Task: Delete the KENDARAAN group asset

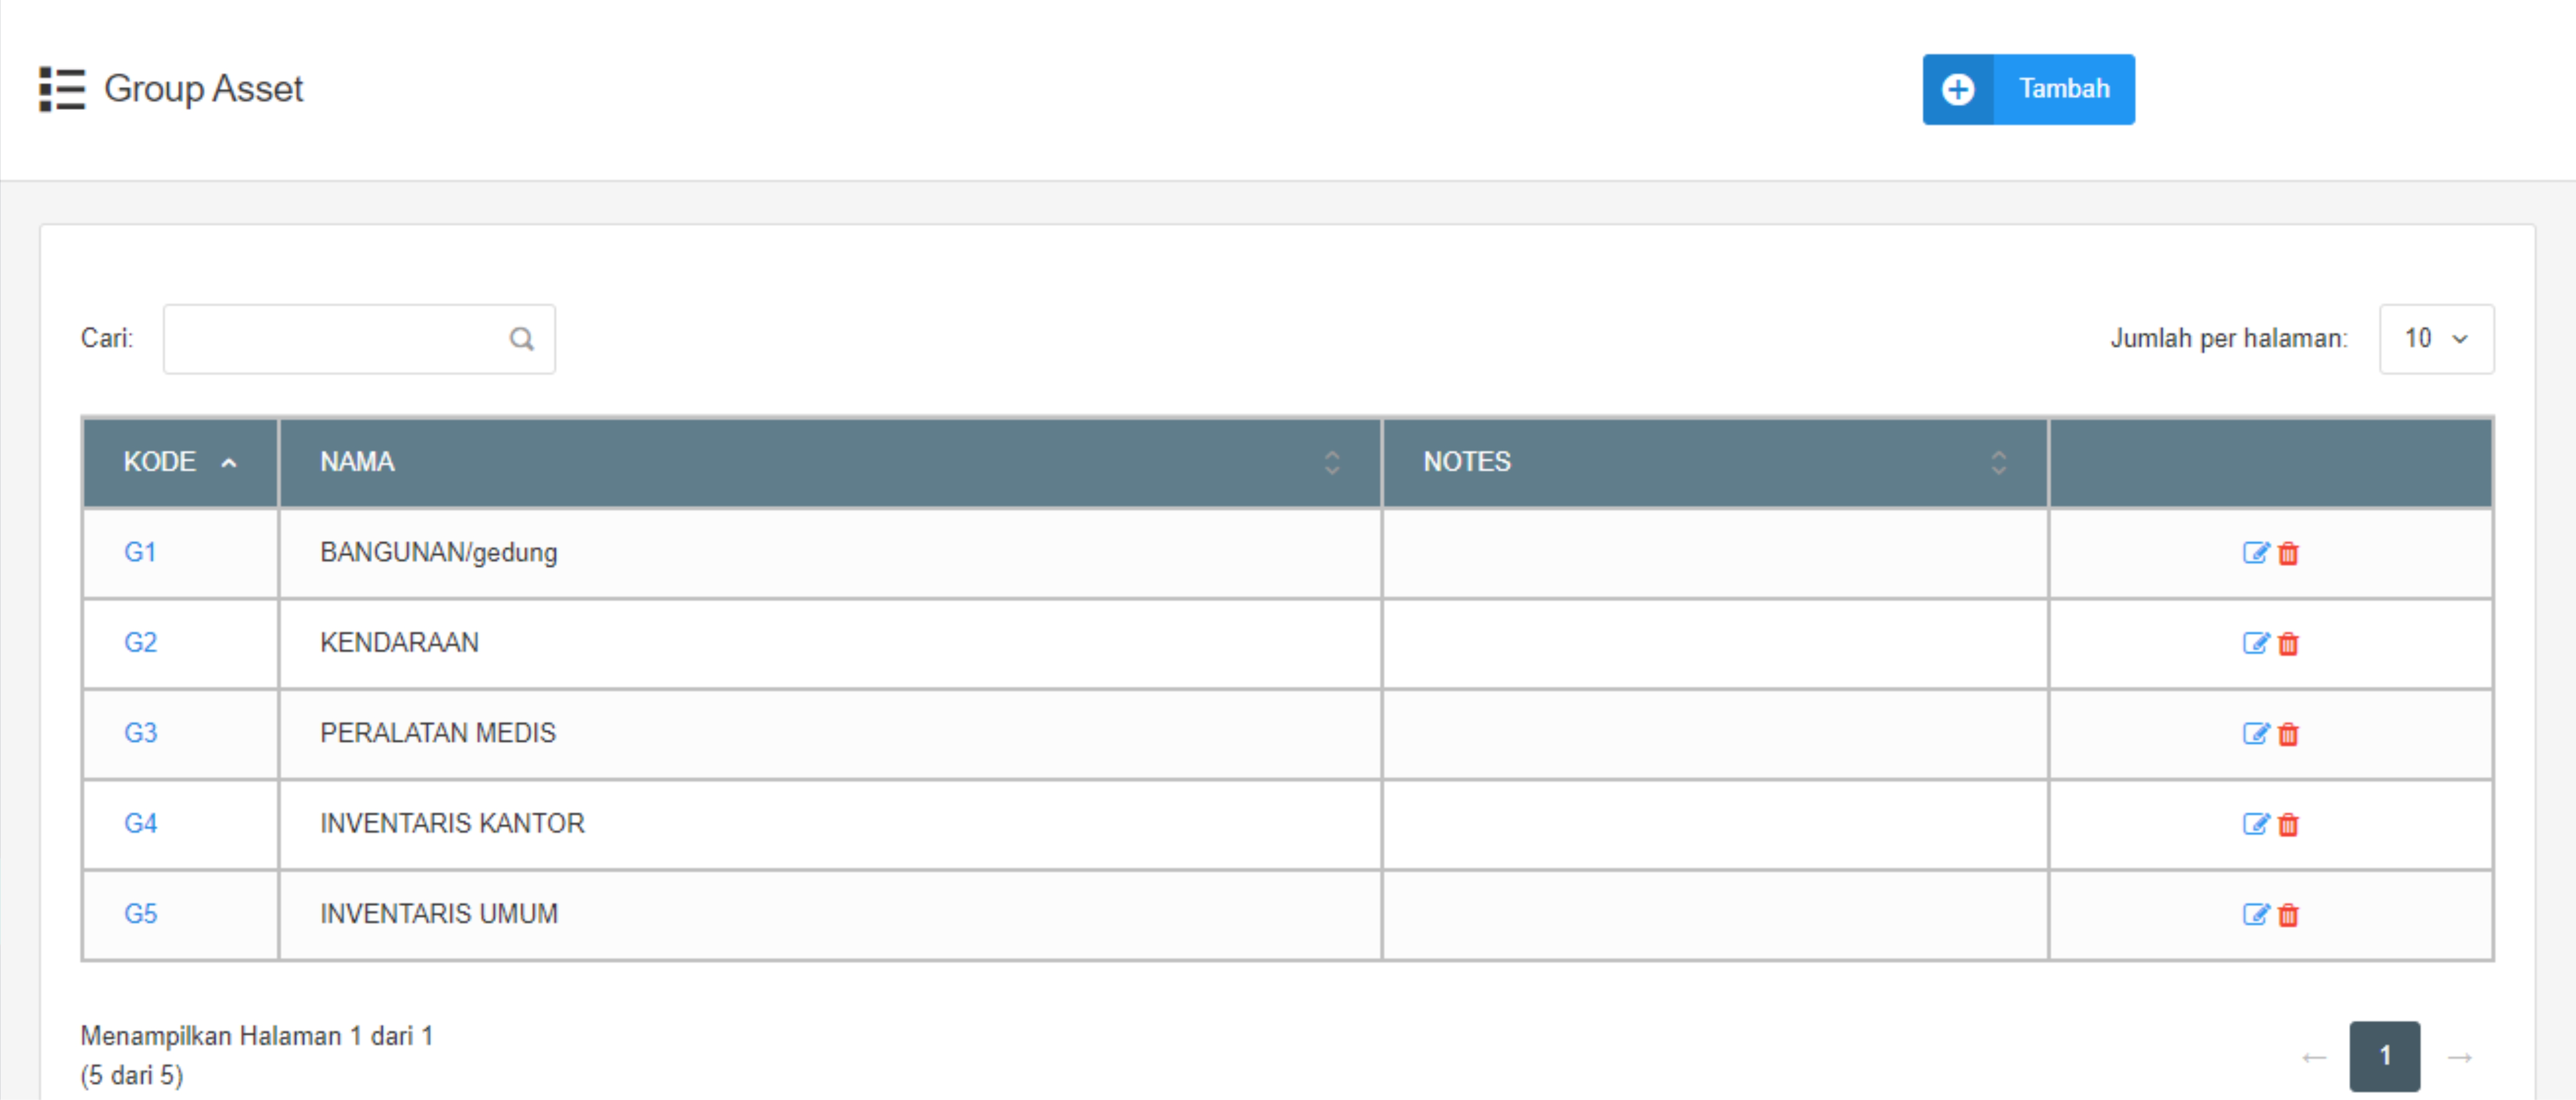Action: tap(2288, 643)
